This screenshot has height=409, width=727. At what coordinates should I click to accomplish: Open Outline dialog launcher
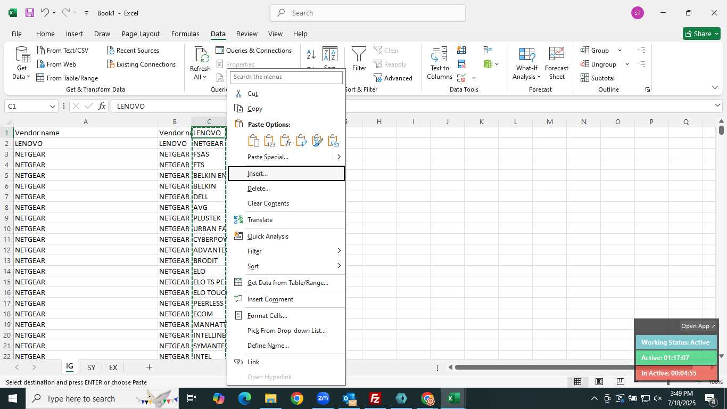click(x=648, y=90)
